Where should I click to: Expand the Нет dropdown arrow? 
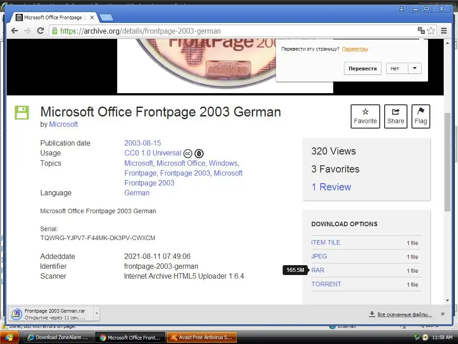[x=415, y=69]
